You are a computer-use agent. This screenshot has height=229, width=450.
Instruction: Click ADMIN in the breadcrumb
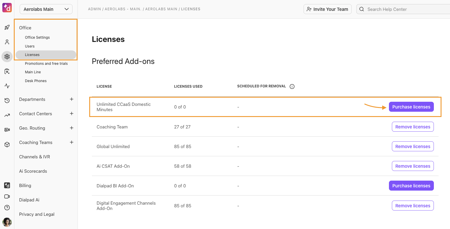pyautogui.click(x=94, y=9)
